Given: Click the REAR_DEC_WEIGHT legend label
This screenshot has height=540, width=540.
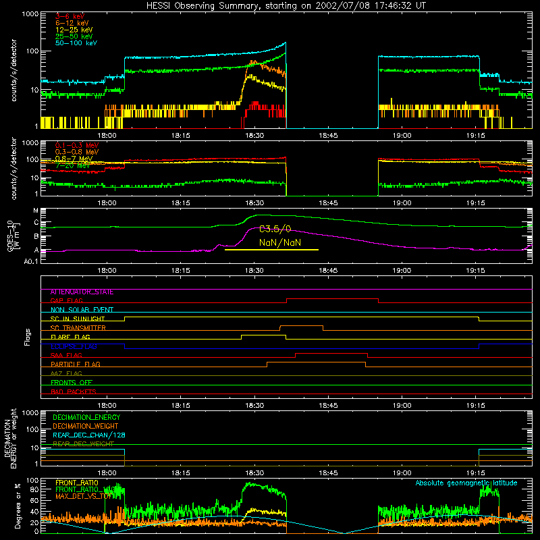Looking at the screenshot, I should 83,444.
